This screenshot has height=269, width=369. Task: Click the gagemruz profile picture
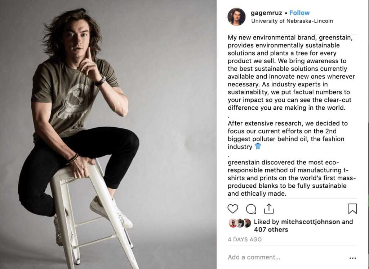coord(236,17)
